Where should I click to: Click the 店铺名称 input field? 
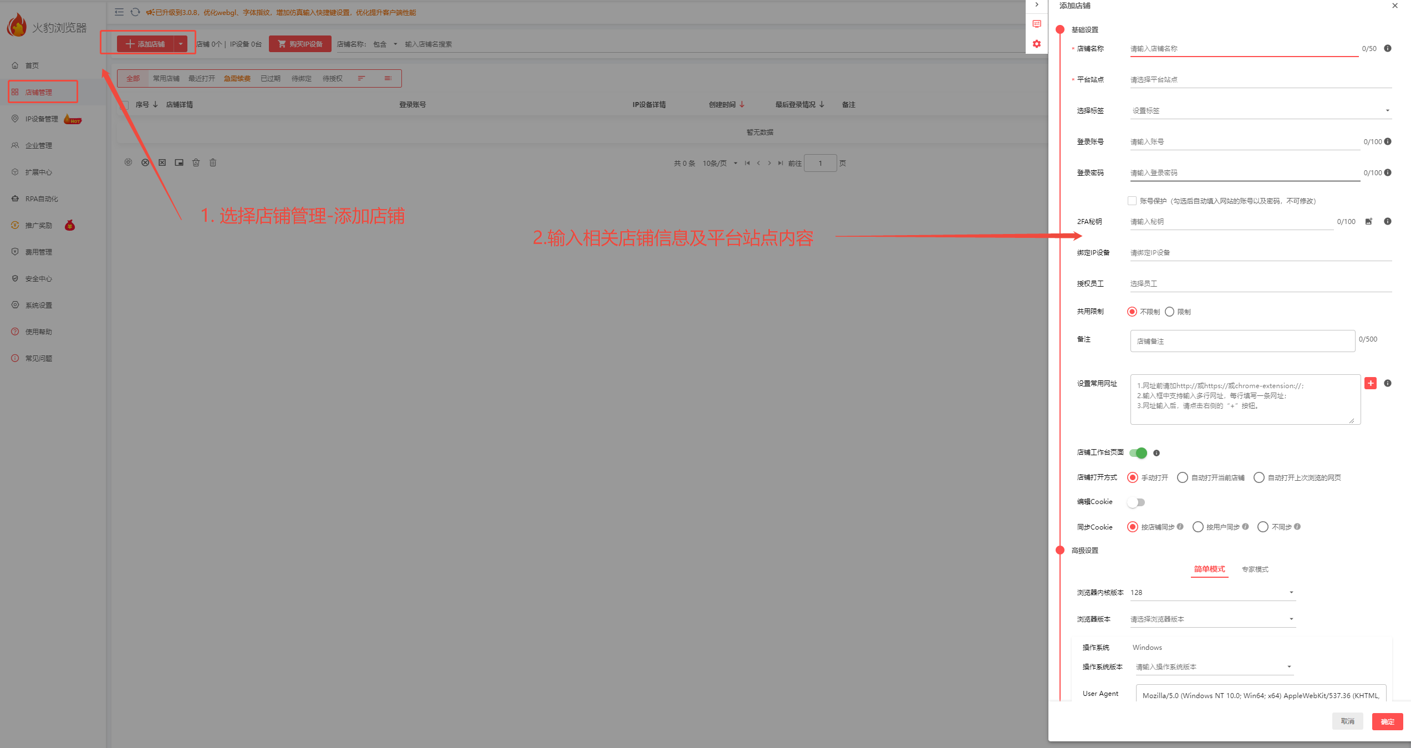pyautogui.click(x=1244, y=48)
